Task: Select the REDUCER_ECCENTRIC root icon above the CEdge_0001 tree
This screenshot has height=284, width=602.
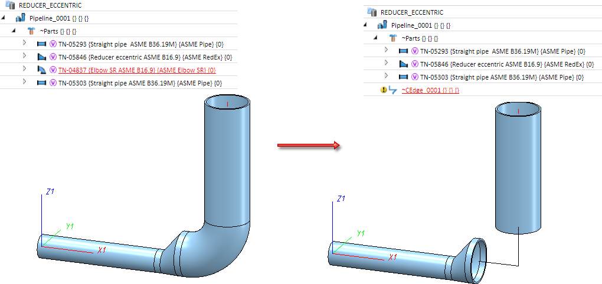Action: point(372,12)
